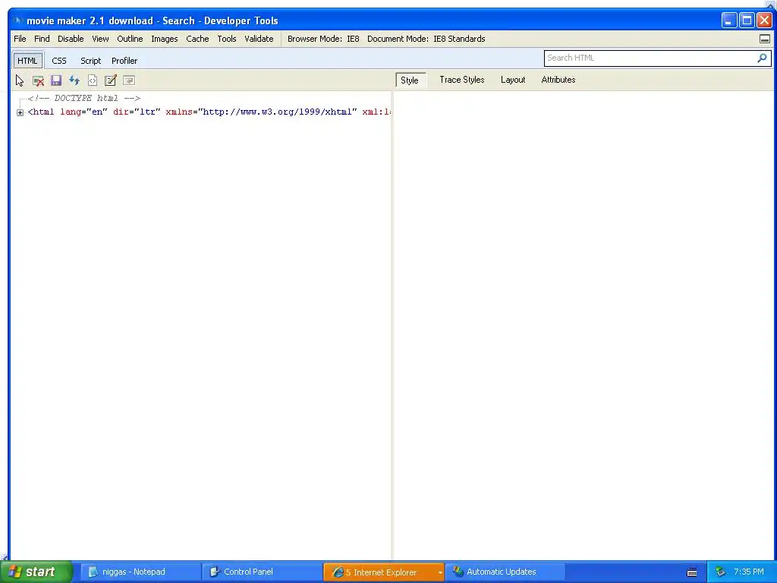Viewport: 777px width, 583px height.
Task: Toggle the Edit pencil icon
Action: pos(111,80)
